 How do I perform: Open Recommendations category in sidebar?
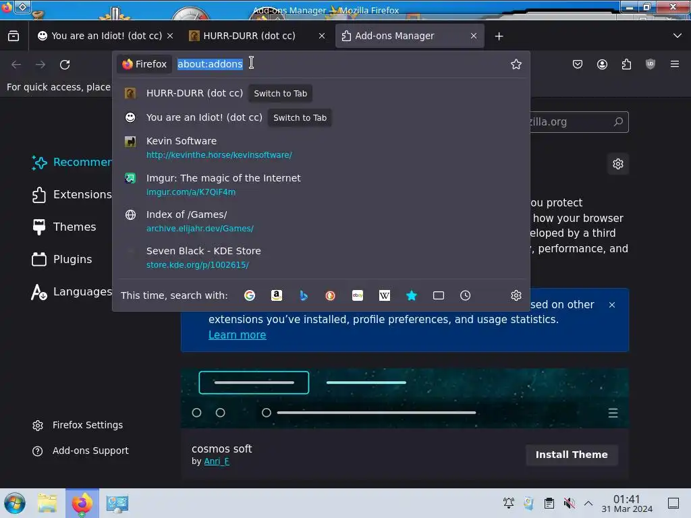pos(72,162)
